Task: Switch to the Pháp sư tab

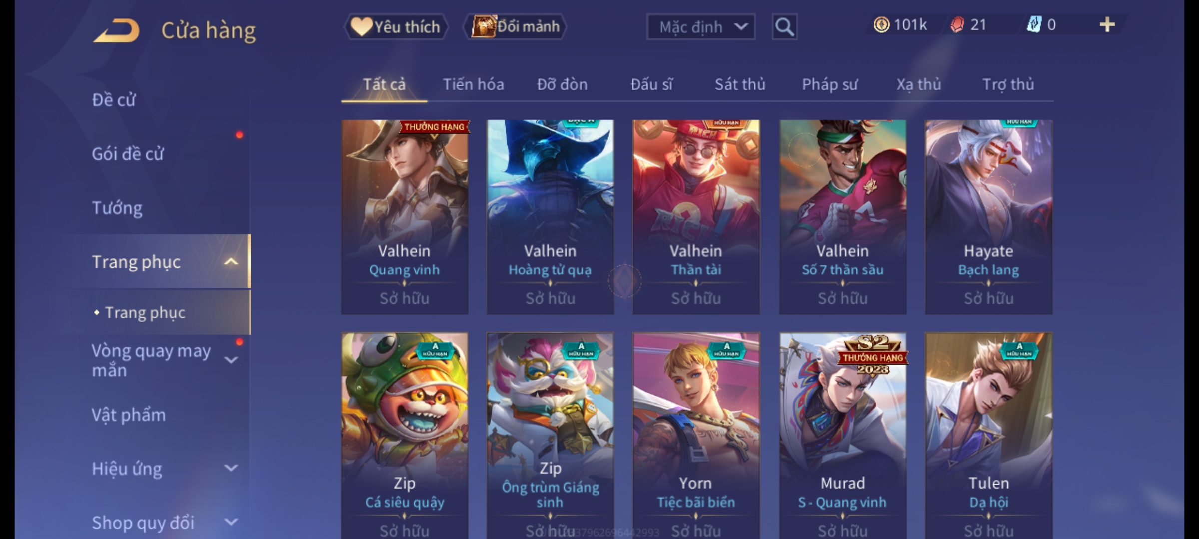Action: (x=830, y=84)
